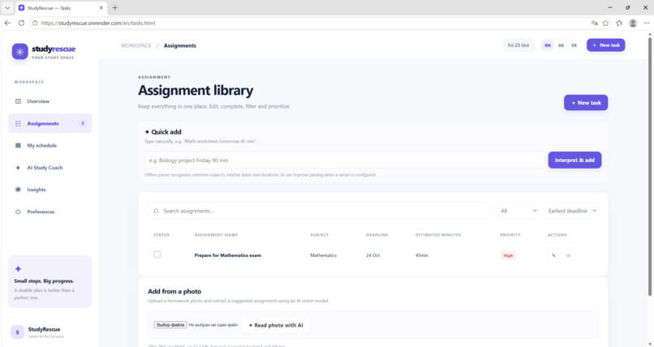The image size is (654, 347).
Task: Open the Overview sidebar item
Action: pyautogui.click(x=50, y=101)
